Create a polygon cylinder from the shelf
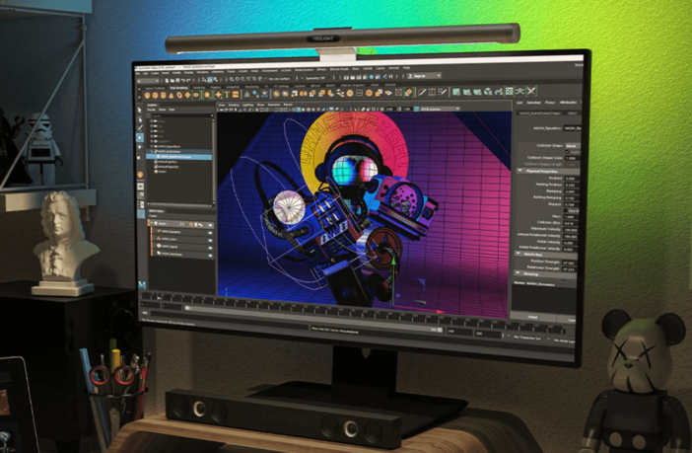This screenshot has width=692, height=453. (164, 95)
